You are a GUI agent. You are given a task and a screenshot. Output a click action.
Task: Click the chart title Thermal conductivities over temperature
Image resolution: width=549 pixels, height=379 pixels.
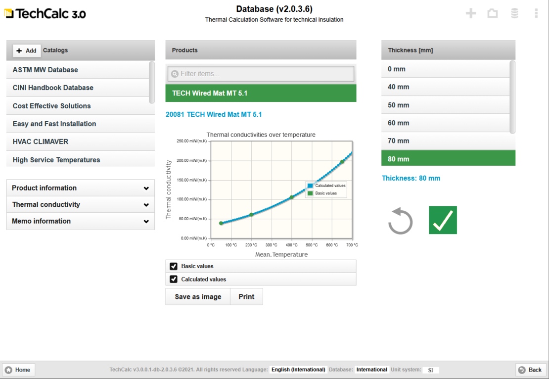point(261,135)
